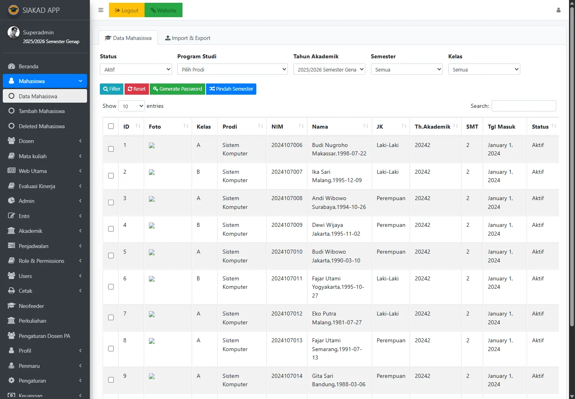Sort table by the ID column arrows
This screenshot has width=575, height=399.
coord(138,126)
